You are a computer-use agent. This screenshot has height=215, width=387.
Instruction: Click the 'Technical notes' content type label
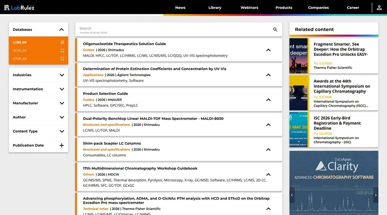[x=95, y=208]
